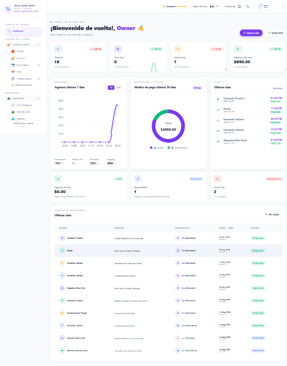Click the Glow Suite logo in sidebar
This screenshot has height=366, width=287.
[x=9, y=9]
